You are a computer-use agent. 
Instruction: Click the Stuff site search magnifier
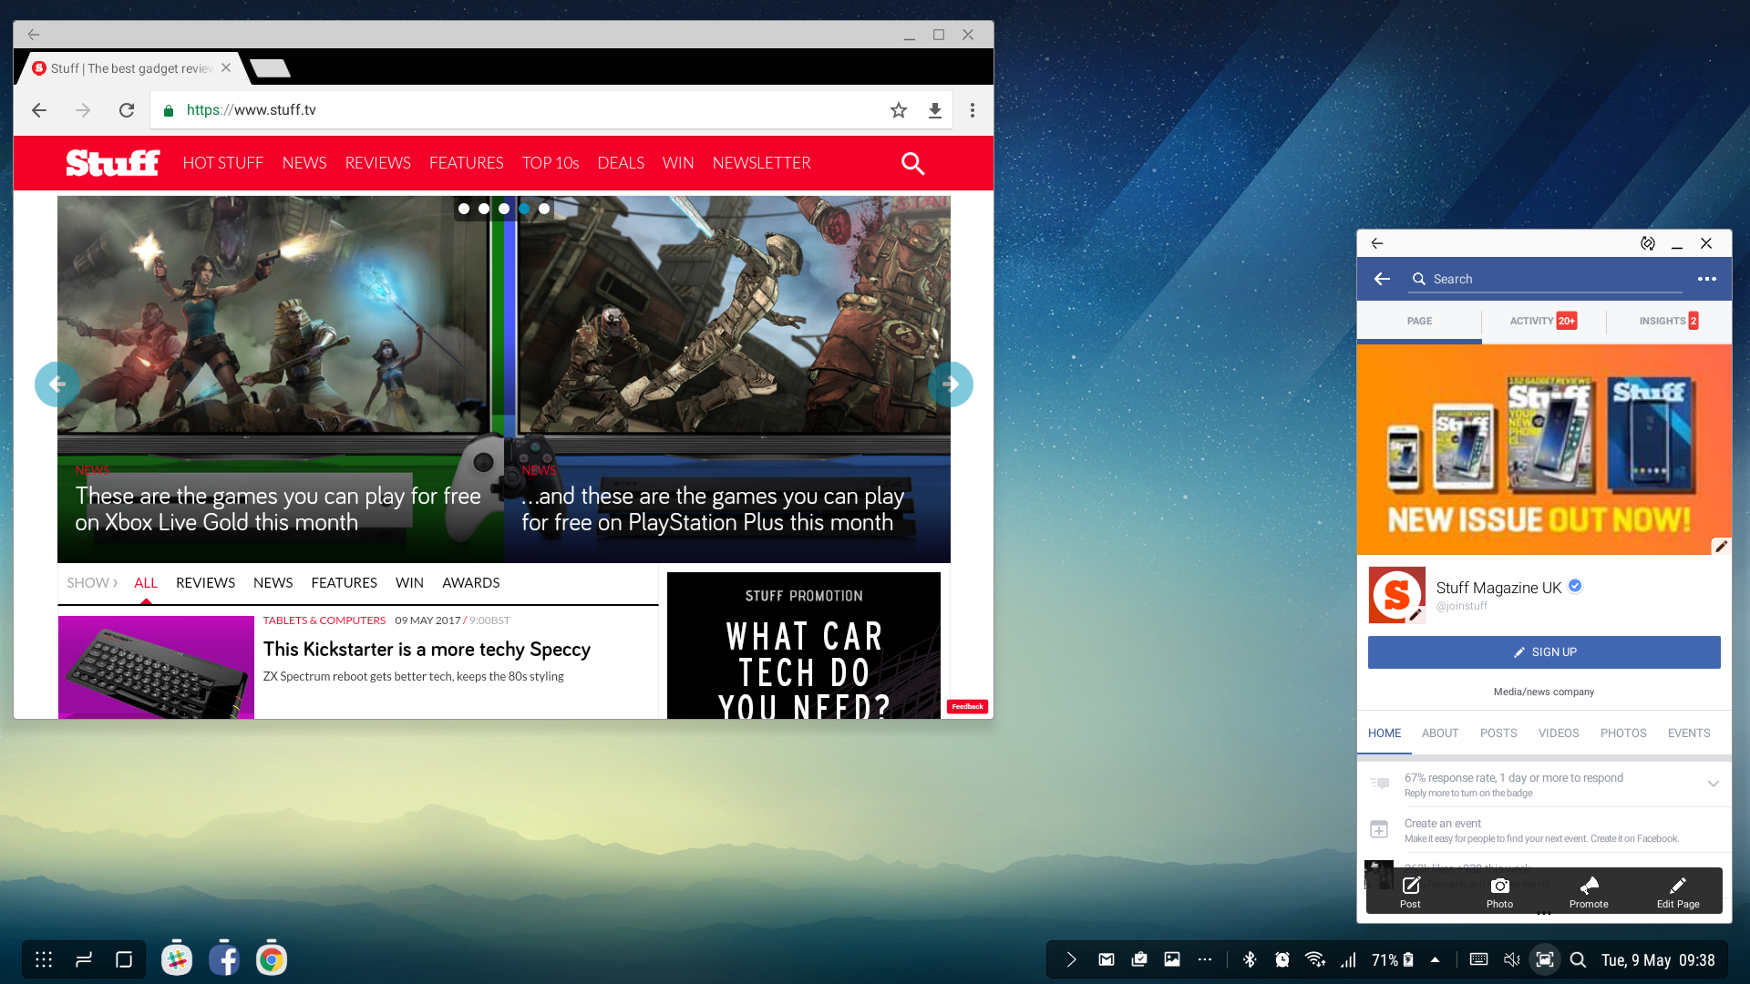[912, 163]
